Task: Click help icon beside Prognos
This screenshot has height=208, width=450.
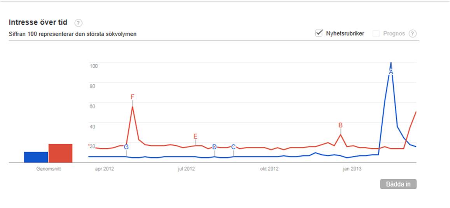Action: coord(413,33)
